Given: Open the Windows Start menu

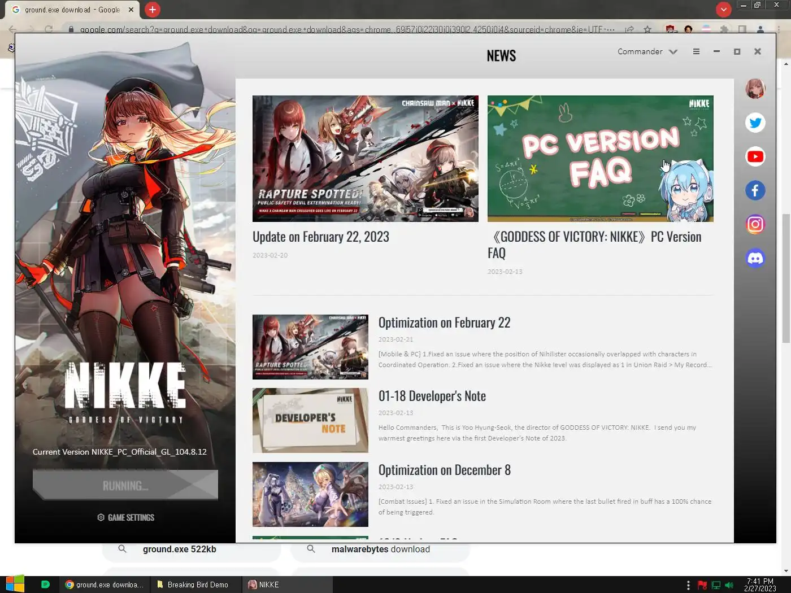Looking at the screenshot, I should pos(15,585).
